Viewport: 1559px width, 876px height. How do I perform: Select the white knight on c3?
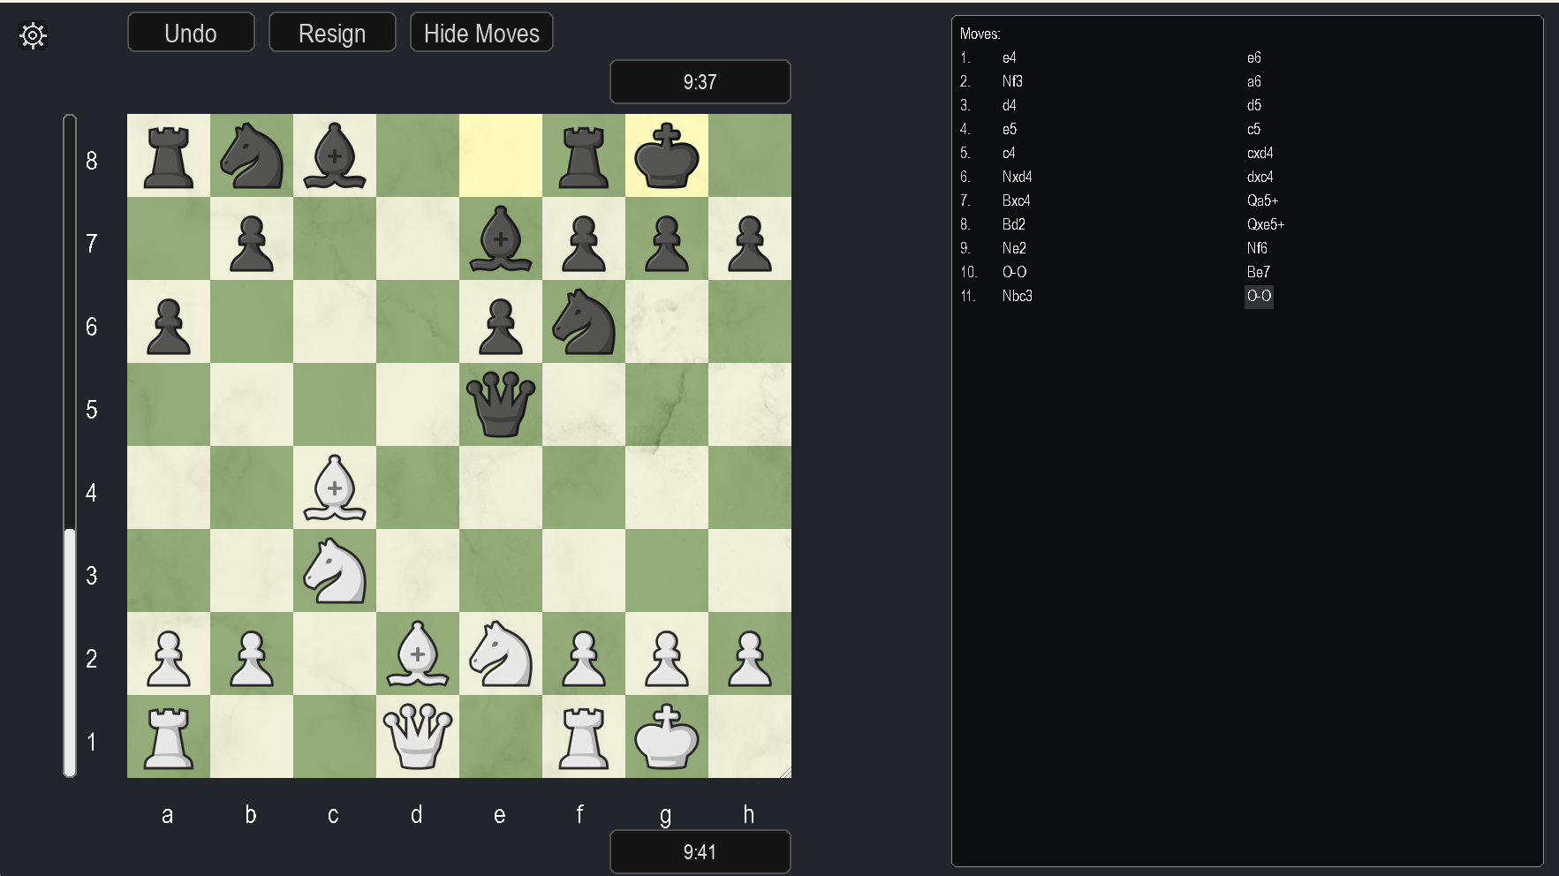point(335,571)
